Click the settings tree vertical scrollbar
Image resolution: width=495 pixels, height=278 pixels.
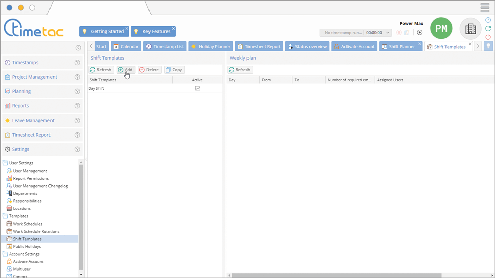point(81,217)
